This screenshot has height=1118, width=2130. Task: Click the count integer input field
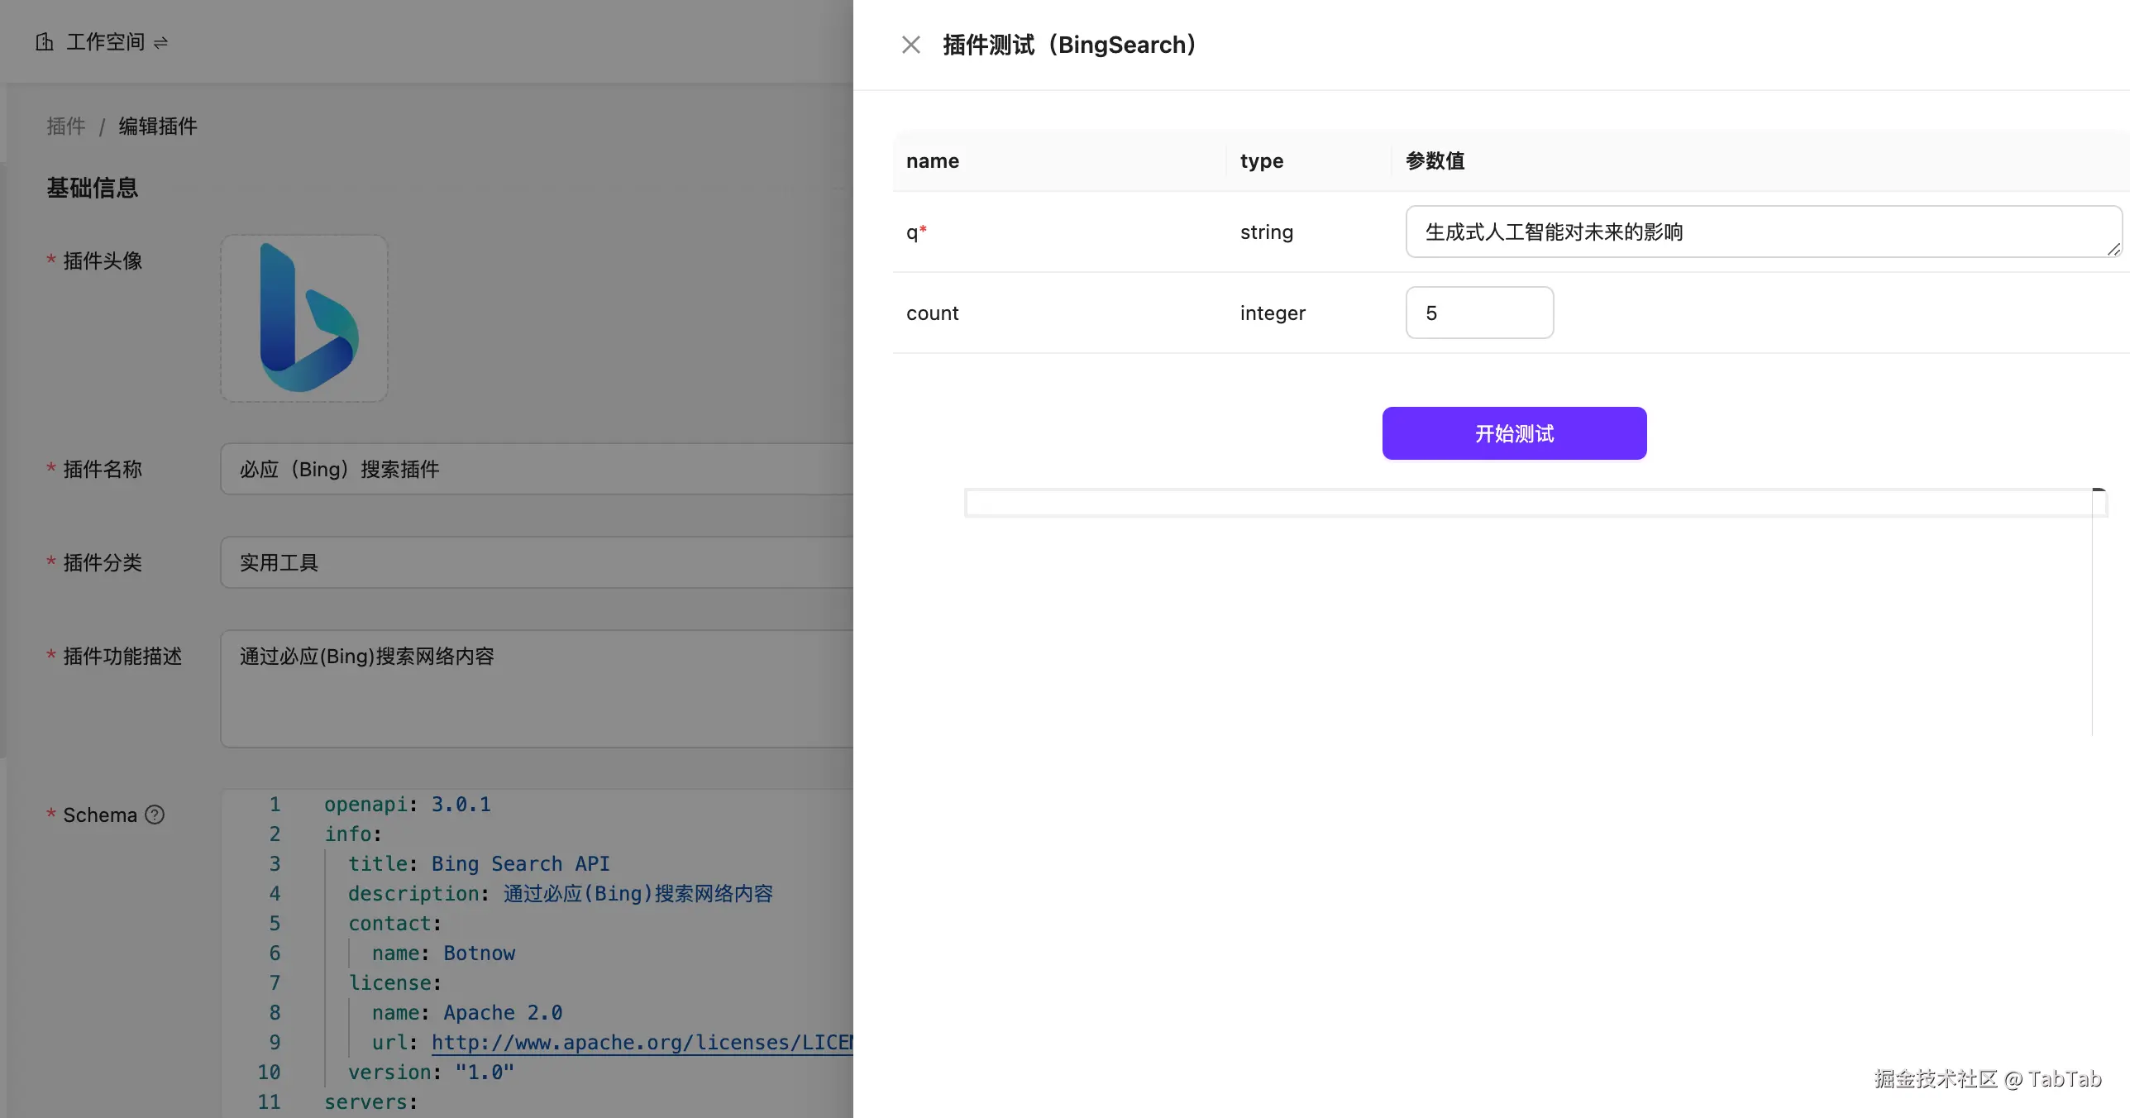tap(1479, 313)
